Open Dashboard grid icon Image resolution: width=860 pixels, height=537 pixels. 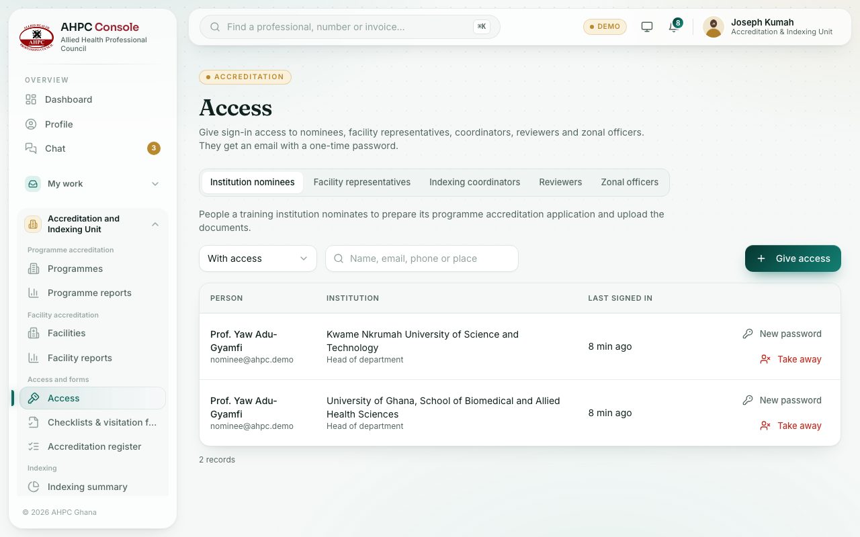click(x=31, y=99)
